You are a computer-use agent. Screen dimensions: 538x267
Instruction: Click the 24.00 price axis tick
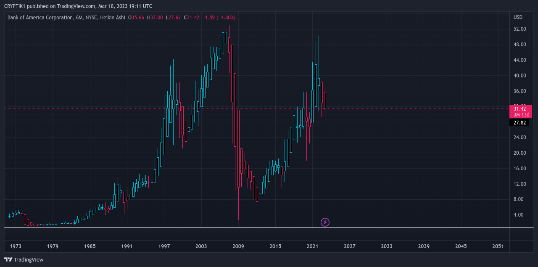520,137
